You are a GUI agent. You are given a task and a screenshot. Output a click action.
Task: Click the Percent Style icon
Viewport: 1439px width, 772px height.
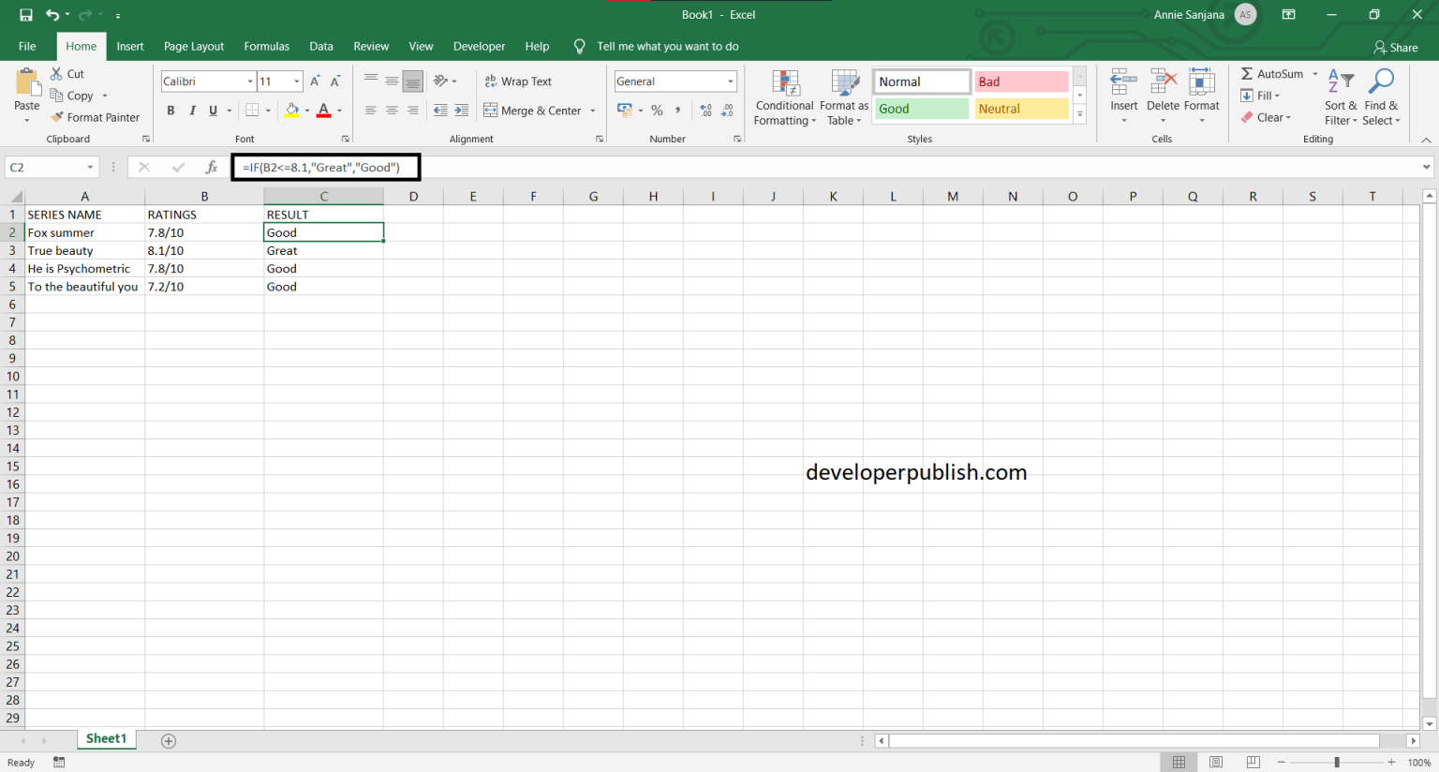[x=657, y=111]
